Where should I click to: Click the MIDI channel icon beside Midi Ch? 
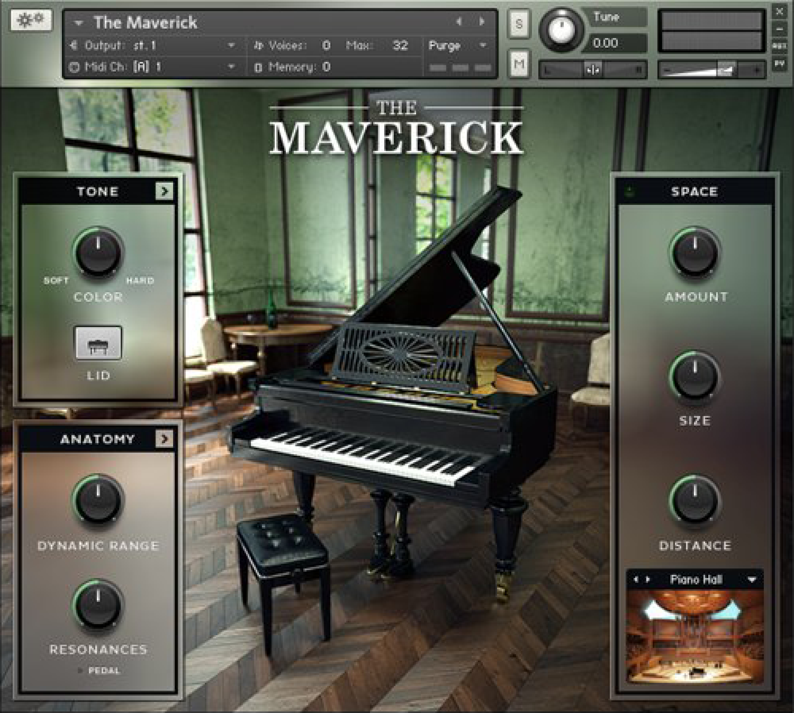75,67
